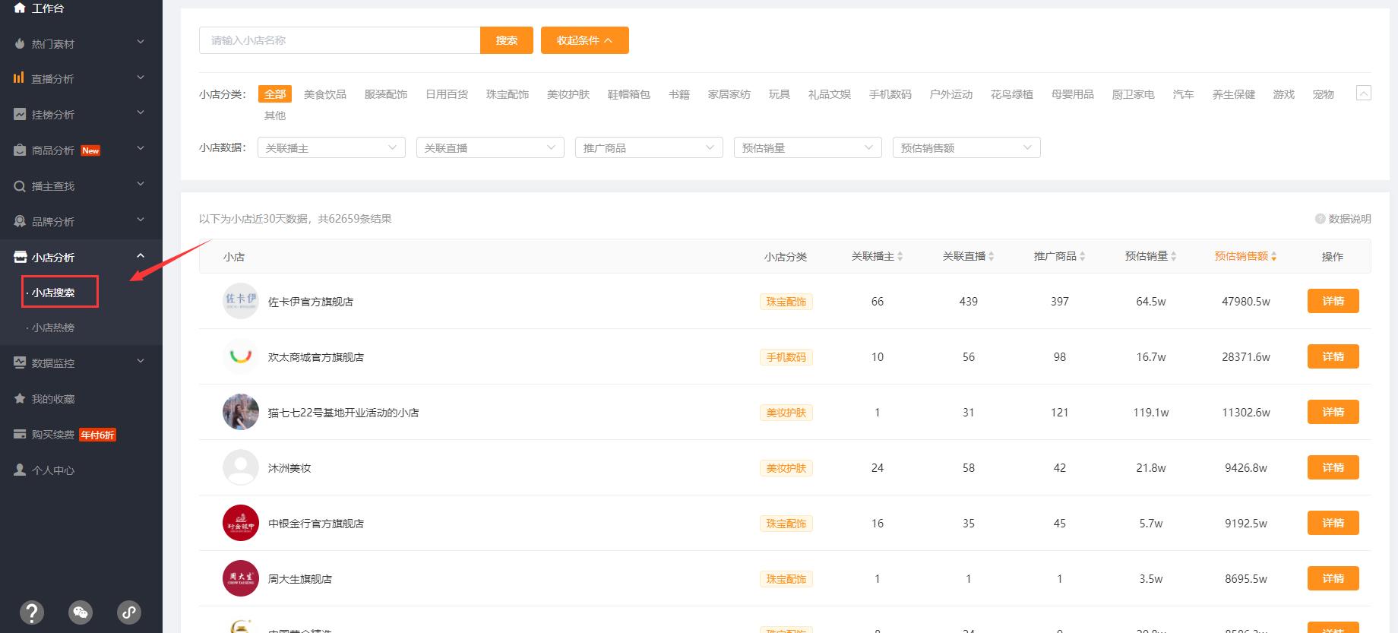Screen dimensions: 1398x633
Task: Filter by 美妆护肤 category
Action: pos(568,94)
